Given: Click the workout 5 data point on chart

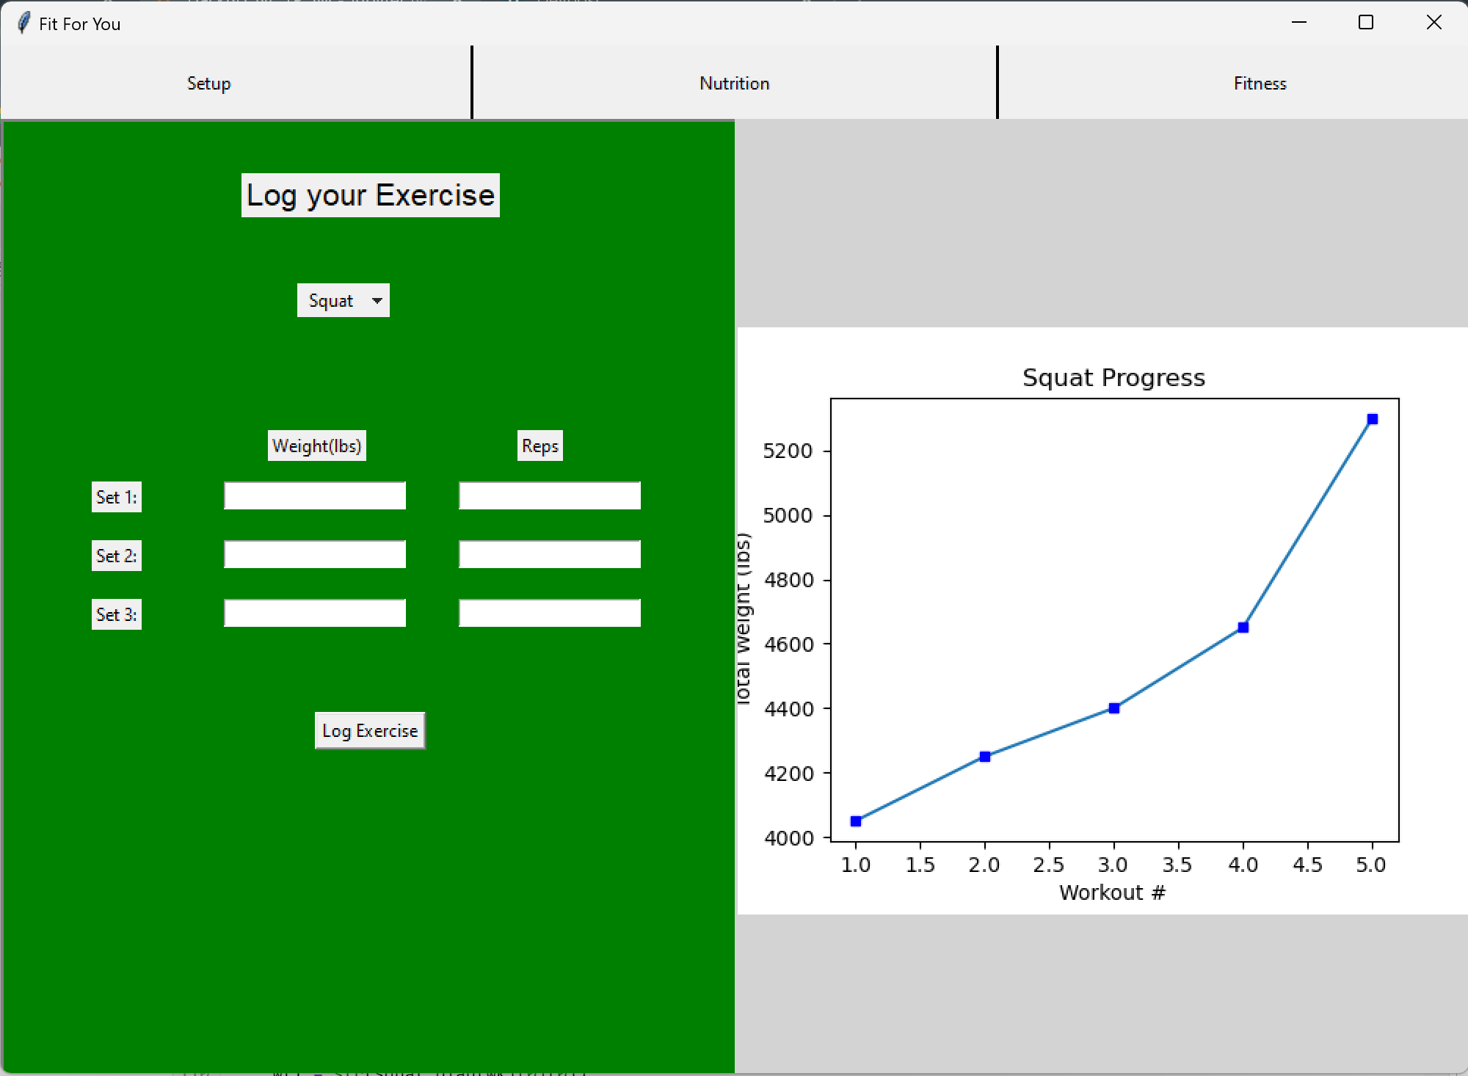Looking at the screenshot, I should point(1372,419).
